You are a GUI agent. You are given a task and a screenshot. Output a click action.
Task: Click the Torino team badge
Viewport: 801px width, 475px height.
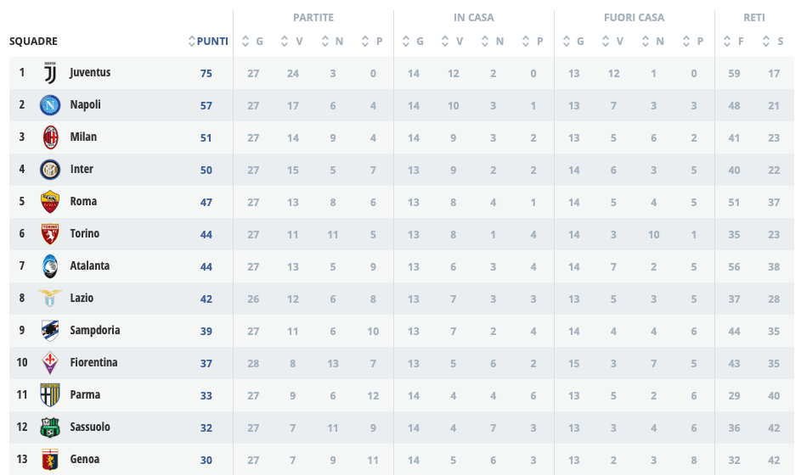tap(50, 234)
